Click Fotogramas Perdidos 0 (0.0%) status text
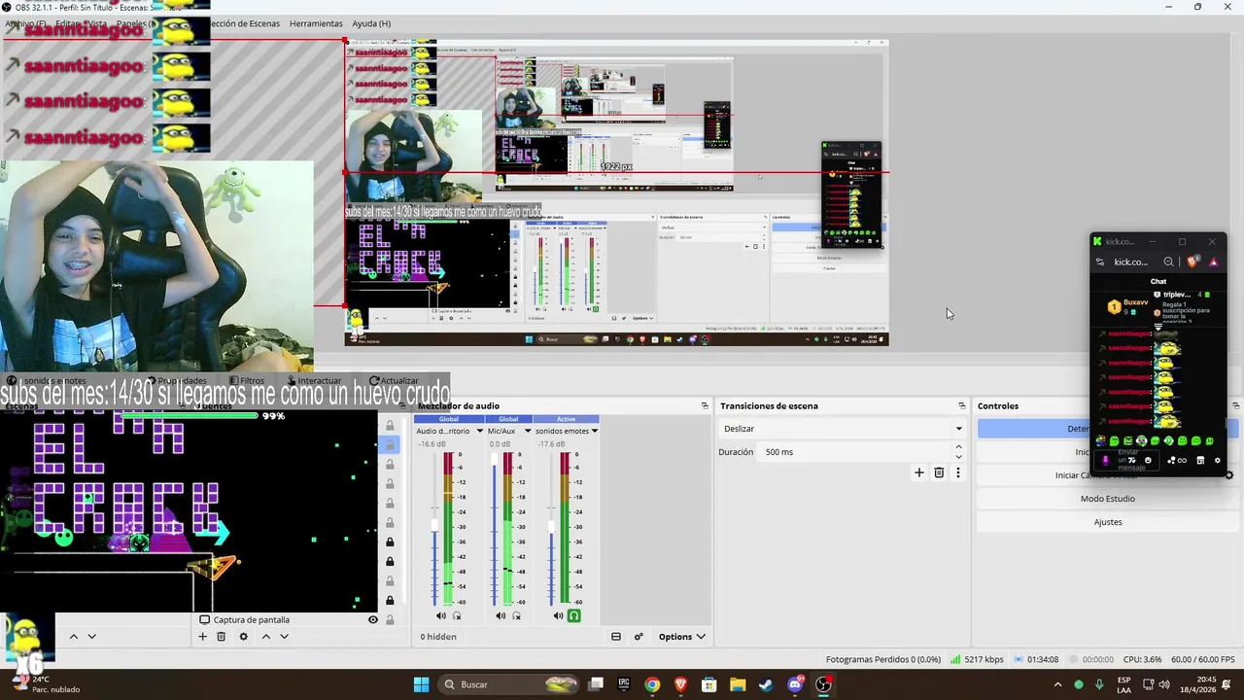The height and width of the screenshot is (700, 1244). (882, 659)
